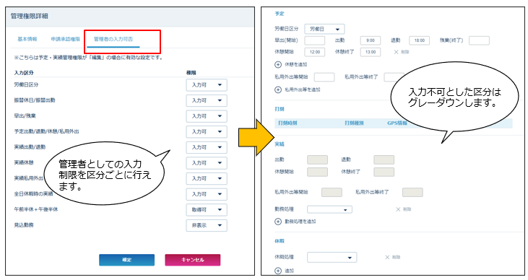
Task: Click the 管理権限詳細 dialog title
Action: 30,16
